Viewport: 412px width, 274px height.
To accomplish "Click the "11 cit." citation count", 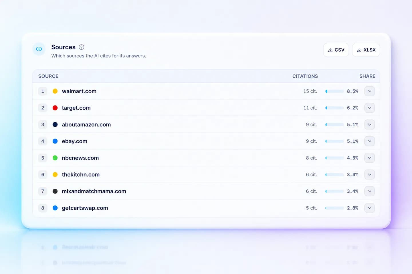I will point(310,108).
